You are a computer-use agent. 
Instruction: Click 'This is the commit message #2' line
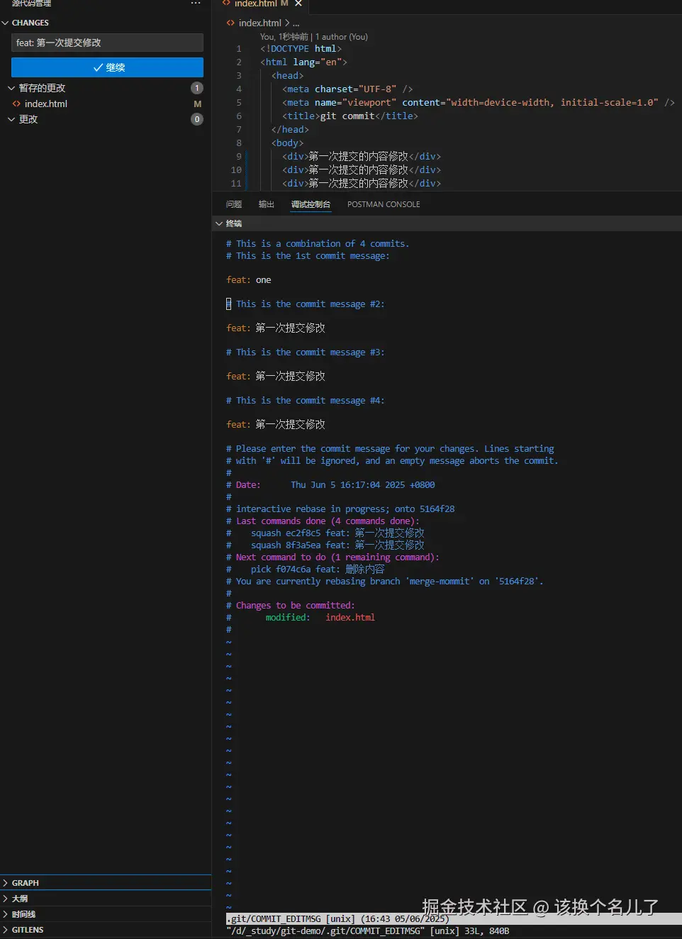click(306, 304)
